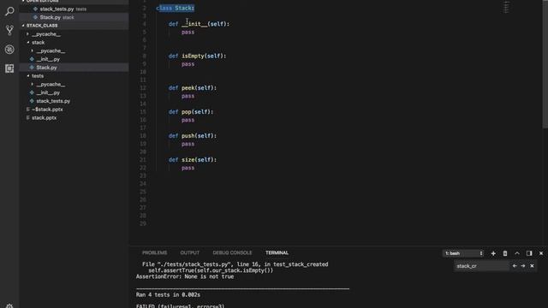Screen dimensions: 548x308
Task: Open the Source Control view
Action: [9, 30]
